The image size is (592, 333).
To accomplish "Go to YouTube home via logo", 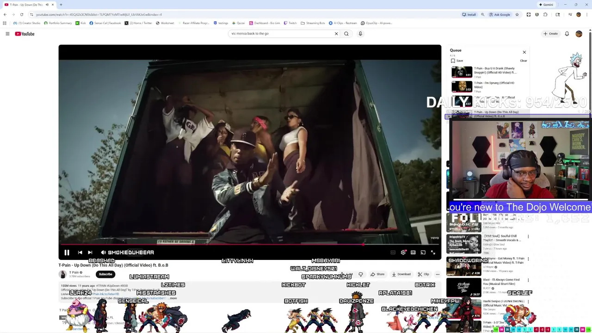I will 25,34.
